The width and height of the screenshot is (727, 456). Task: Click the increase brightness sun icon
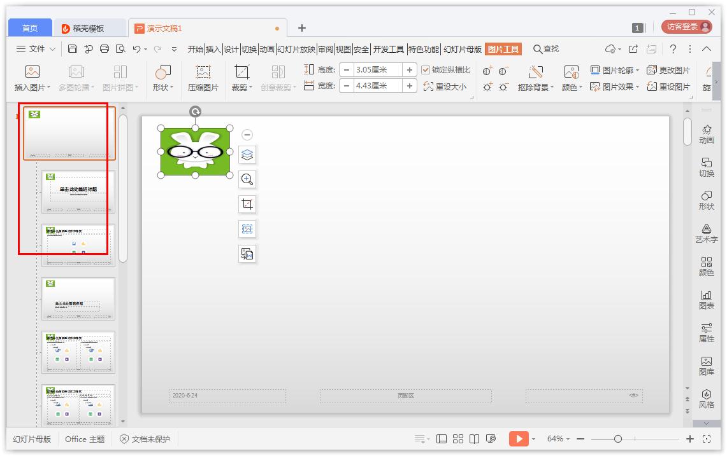point(487,87)
